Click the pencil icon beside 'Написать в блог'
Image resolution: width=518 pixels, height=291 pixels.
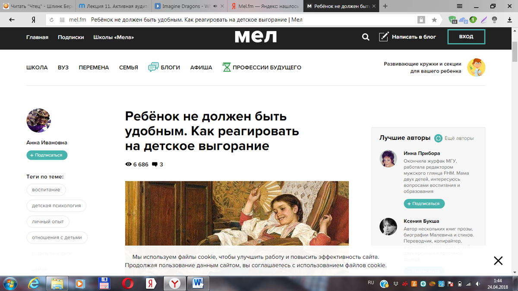tap(384, 37)
